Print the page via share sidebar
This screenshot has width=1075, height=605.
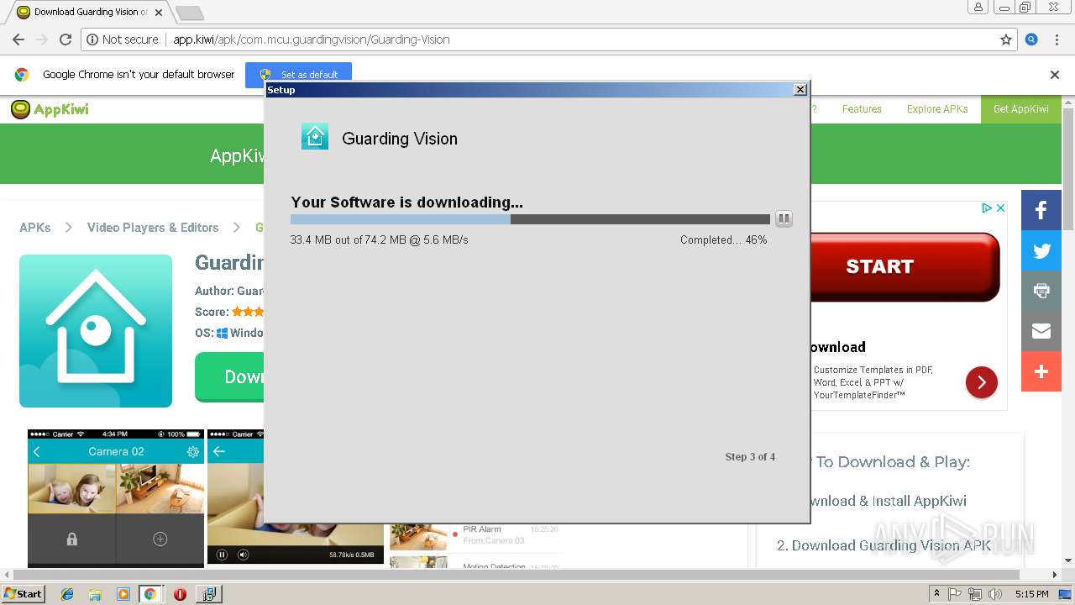[x=1041, y=291]
